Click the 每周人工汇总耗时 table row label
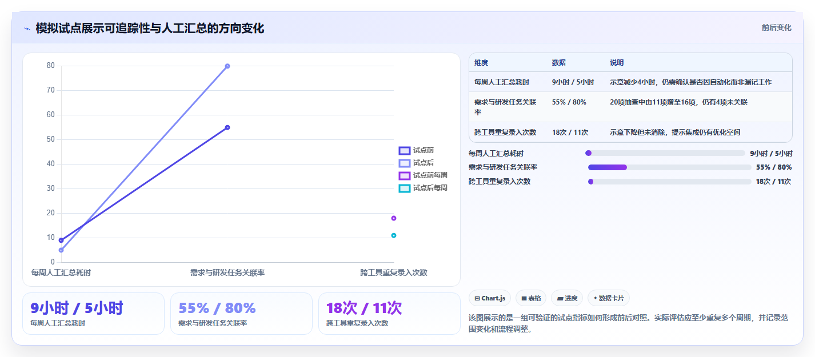815x357 pixels. (x=501, y=82)
